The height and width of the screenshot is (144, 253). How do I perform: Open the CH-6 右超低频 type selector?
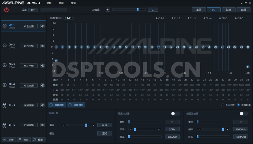29,125
